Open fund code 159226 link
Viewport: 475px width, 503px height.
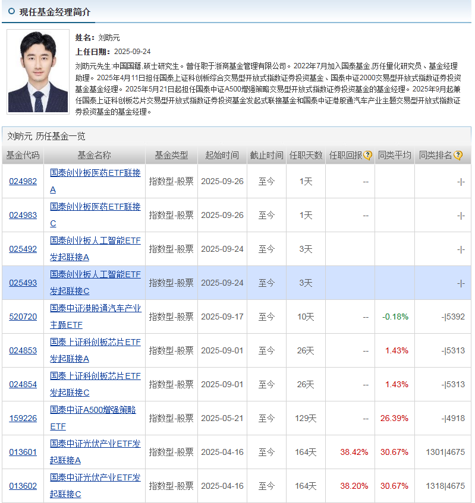[23, 418]
